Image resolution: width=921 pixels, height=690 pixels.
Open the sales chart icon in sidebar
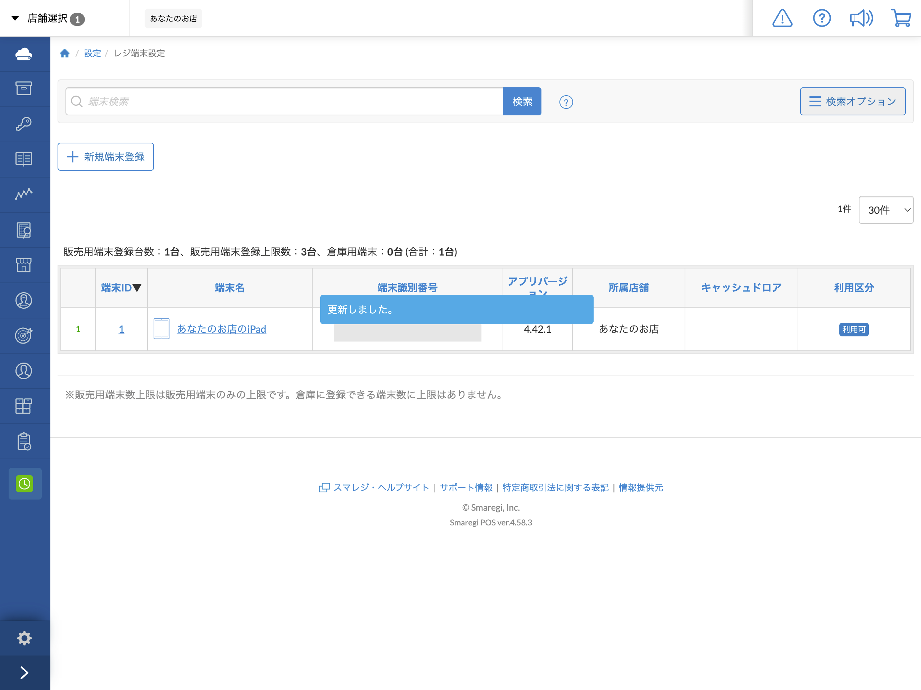[x=24, y=194]
